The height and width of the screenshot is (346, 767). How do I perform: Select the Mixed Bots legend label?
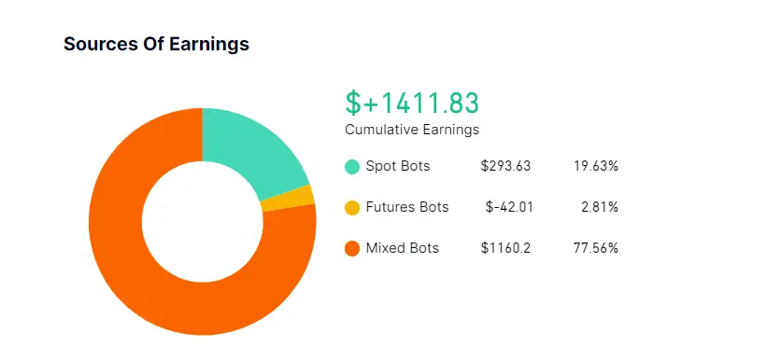click(402, 248)
